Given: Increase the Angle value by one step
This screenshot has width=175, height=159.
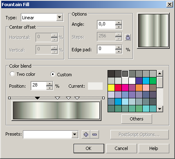Looking at the screenshot, I should [119, 23].
